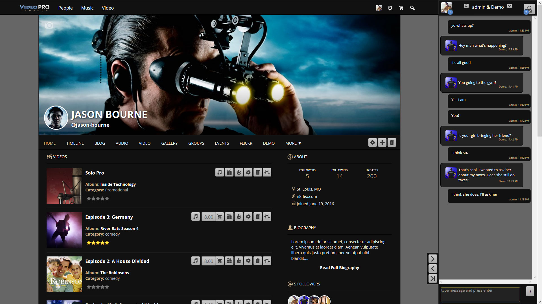Open the settings gear in top navigation
Viewport: 542px width, 304px height.
pyautogui.click(x=390, y=8)
